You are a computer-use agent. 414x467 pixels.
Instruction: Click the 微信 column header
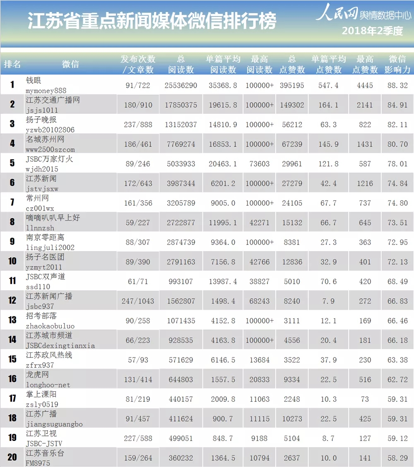pos(70,64)
